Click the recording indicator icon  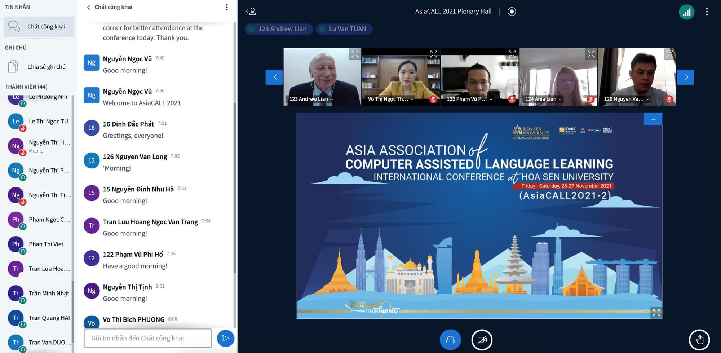[x=512, y=12]
